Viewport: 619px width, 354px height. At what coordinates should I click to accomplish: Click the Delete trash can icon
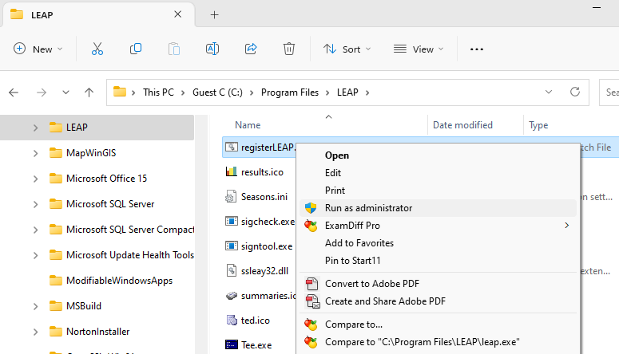[x=289, y=49]
